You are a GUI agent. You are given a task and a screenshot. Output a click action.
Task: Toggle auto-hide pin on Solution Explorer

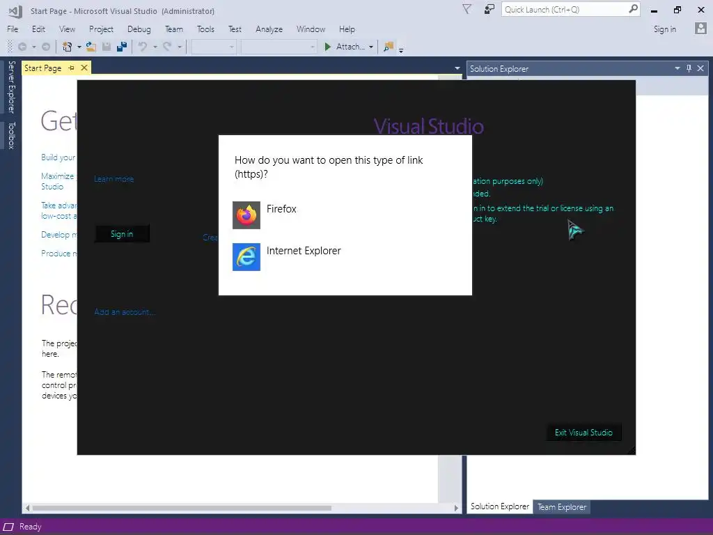(689, 68)
